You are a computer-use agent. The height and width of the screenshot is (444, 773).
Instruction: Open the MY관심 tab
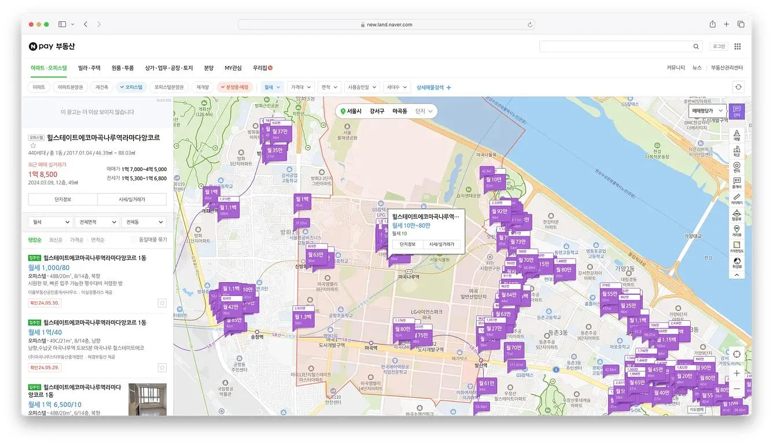233,68
